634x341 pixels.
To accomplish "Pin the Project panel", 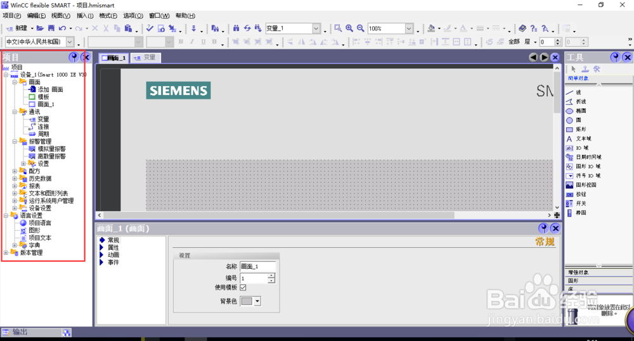I will 74,58.
